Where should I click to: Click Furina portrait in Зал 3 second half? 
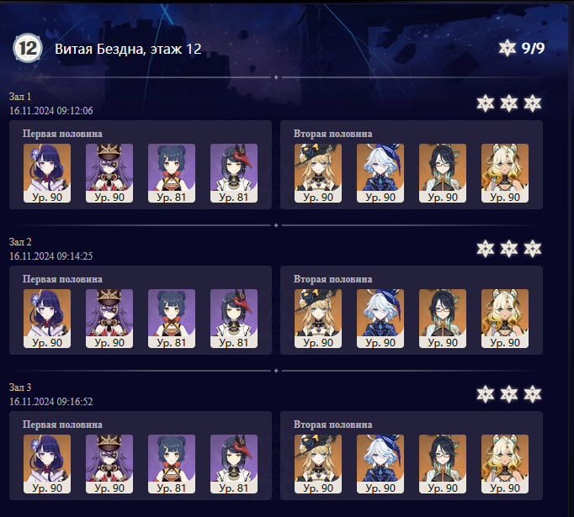(x=380, y=464)
